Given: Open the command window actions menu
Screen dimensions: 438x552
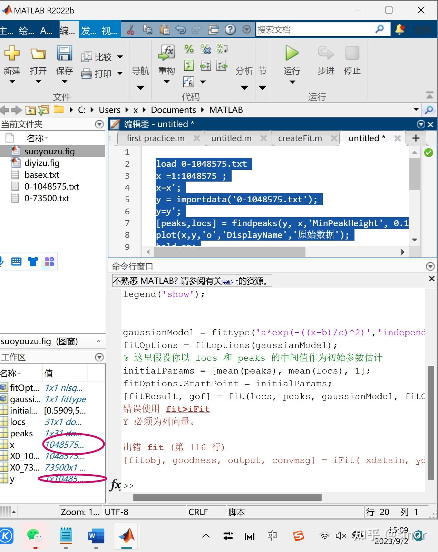Looking at the screenshot, I should click(430, 266).
